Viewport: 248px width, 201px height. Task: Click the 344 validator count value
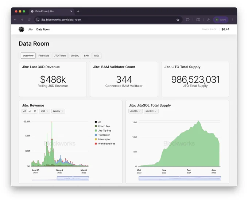click(x=124, y=80)
